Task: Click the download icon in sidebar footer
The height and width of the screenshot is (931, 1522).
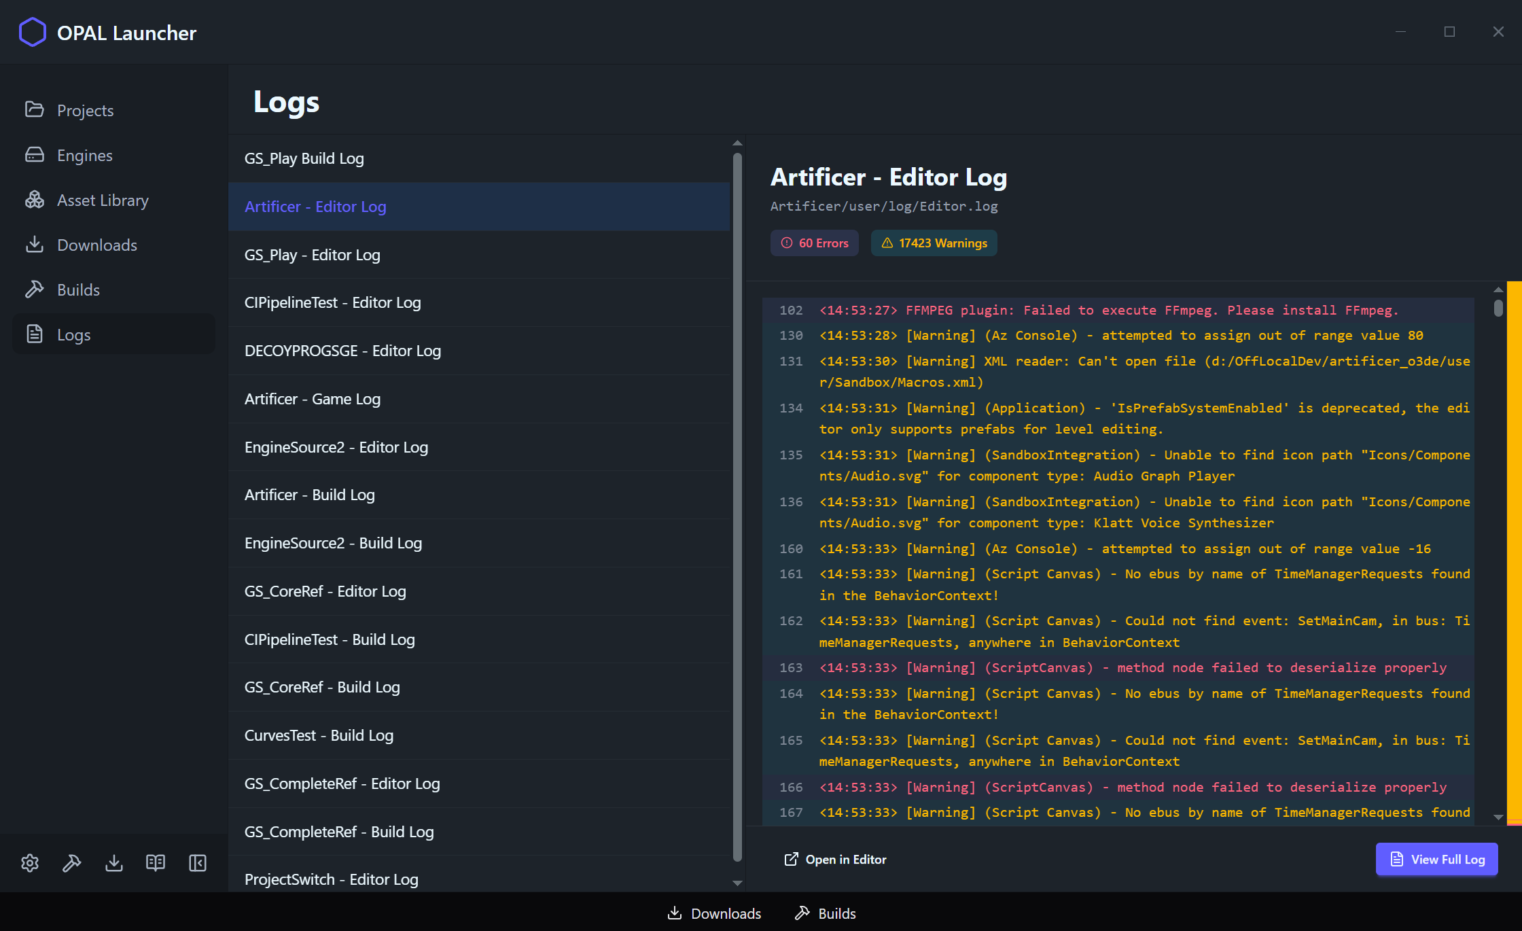Action: click(x=114, y=863)
